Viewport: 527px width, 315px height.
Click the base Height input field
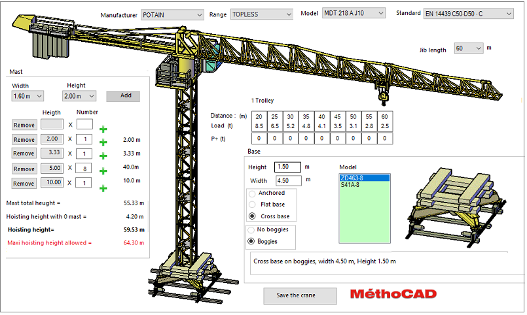pyautogui.click(x=287, y=167)
